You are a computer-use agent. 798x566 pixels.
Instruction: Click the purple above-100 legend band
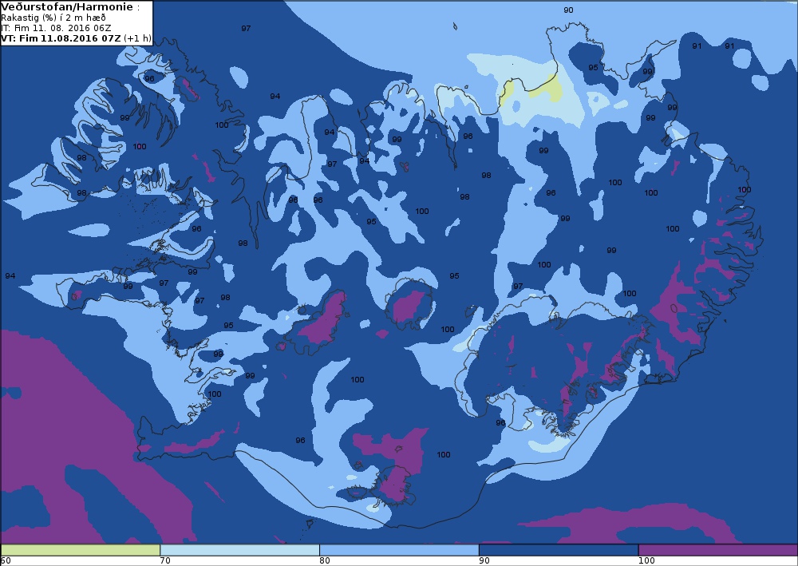tap(717, 550)
